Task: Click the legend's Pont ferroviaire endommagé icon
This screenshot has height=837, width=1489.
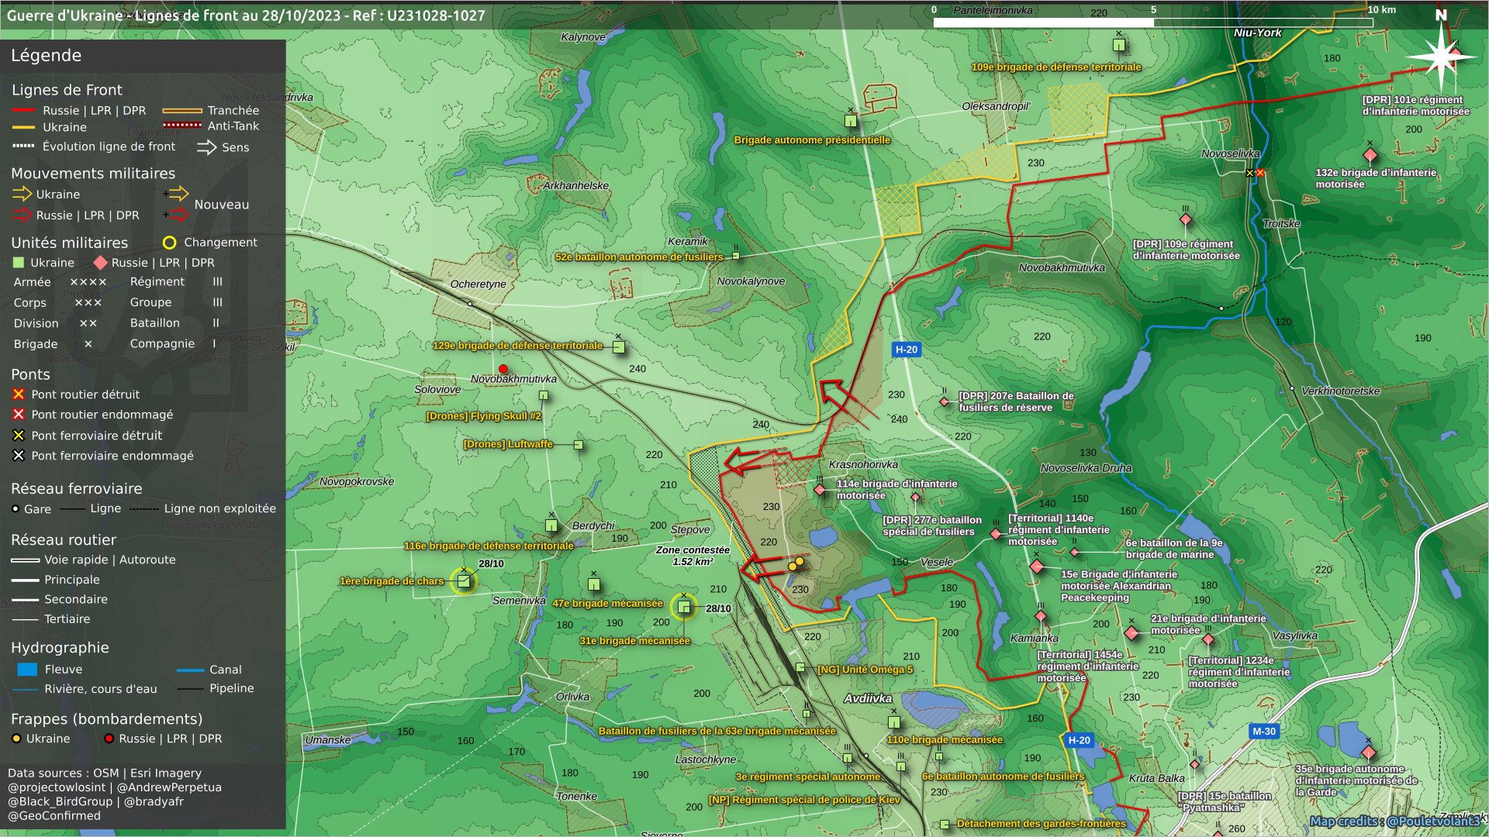Action: click(x=19, y=456)
